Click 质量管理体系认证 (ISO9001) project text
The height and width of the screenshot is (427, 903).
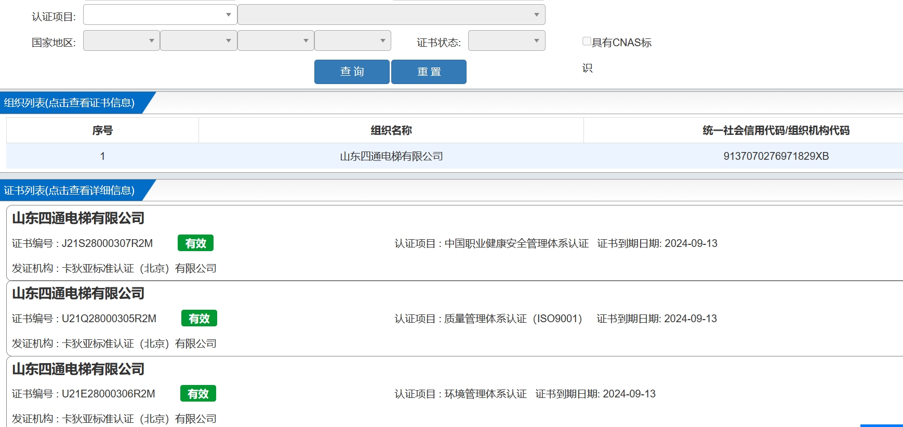pyautogui.click(x=513, y=319)
